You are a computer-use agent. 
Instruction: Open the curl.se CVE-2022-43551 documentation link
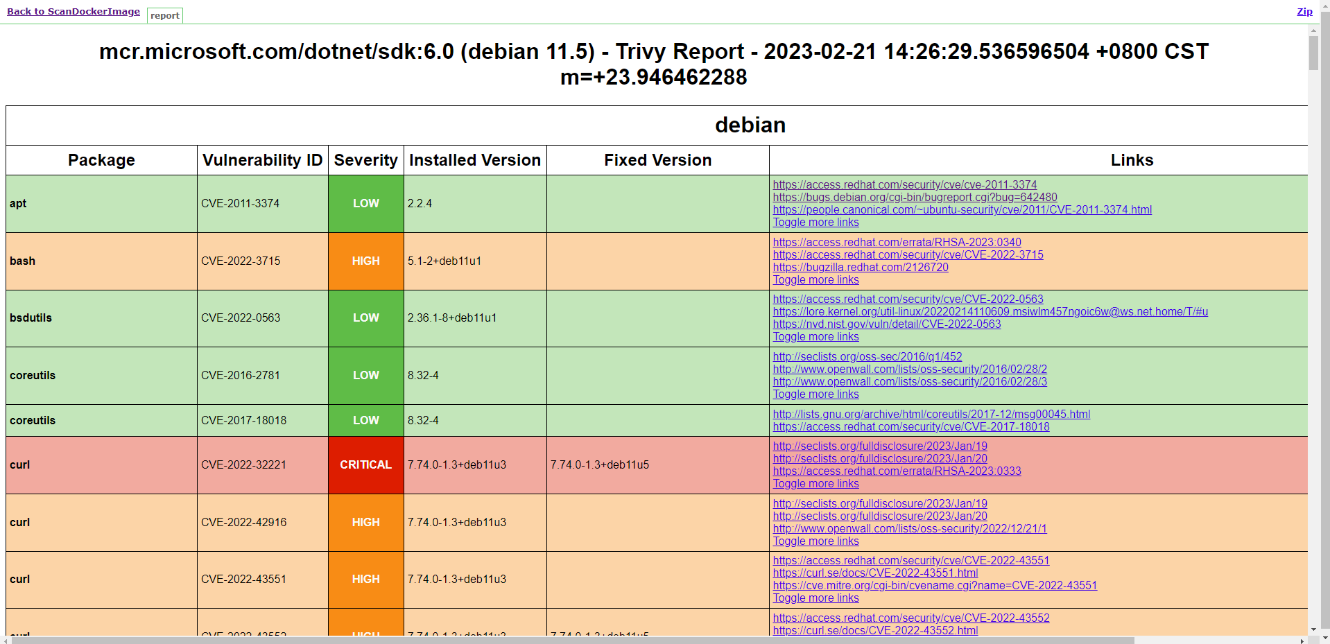874,573
